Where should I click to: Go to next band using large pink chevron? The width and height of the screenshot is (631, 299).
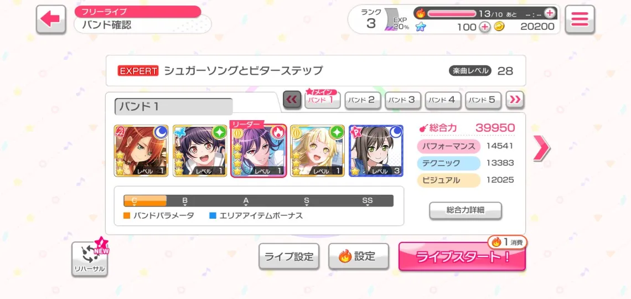[542, 148]
